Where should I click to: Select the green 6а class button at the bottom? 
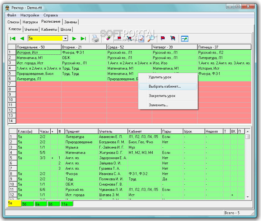click(x=41, y=204)
